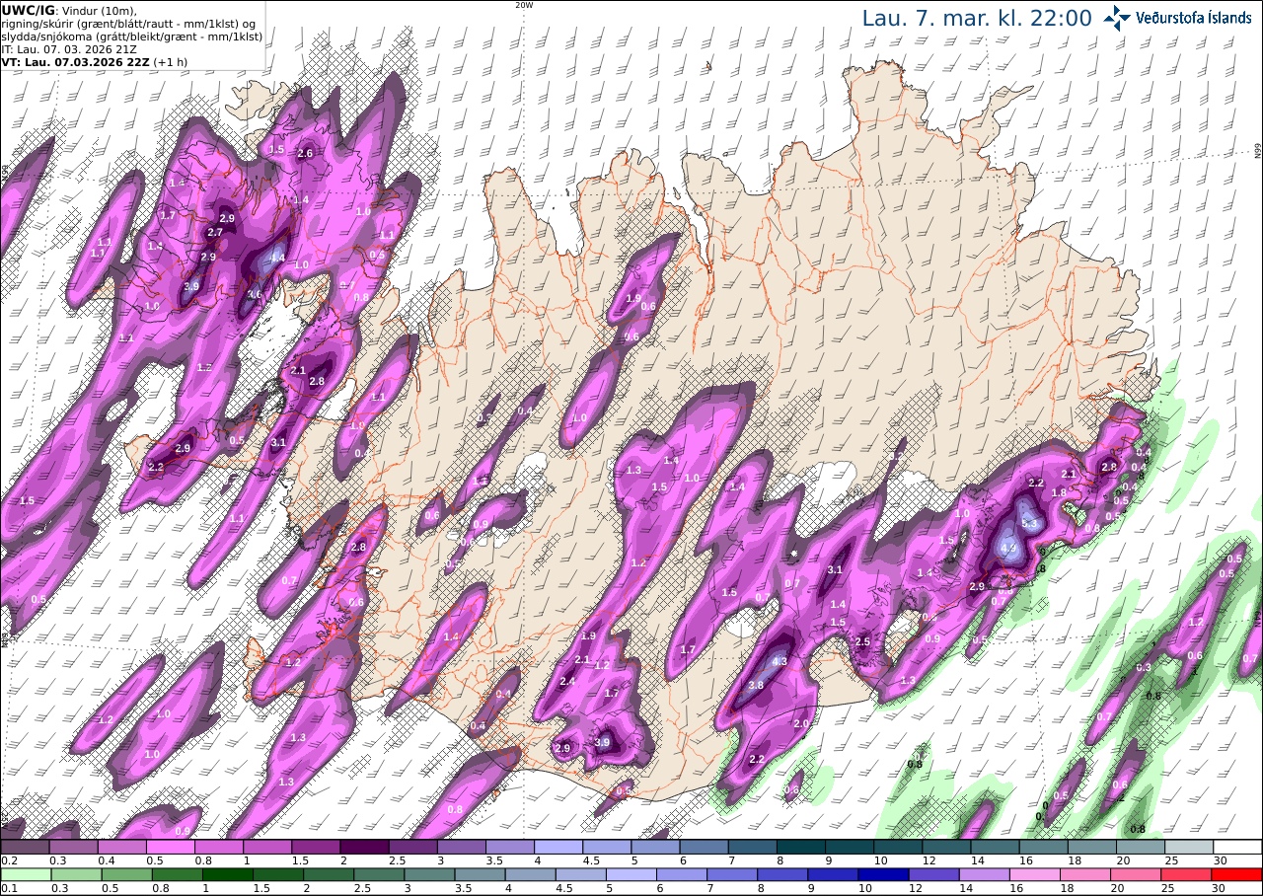Pick snow legend swatch between 8 and 9
The image size is (1263, 896).
(800, 846)
